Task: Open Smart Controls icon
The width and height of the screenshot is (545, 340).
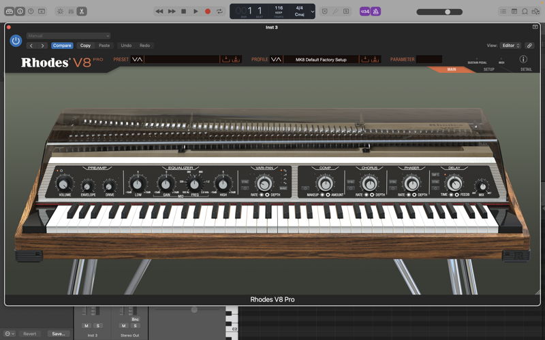Action: [61, 12]
